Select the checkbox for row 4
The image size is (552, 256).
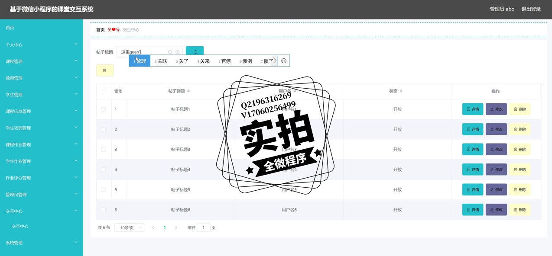104,170
